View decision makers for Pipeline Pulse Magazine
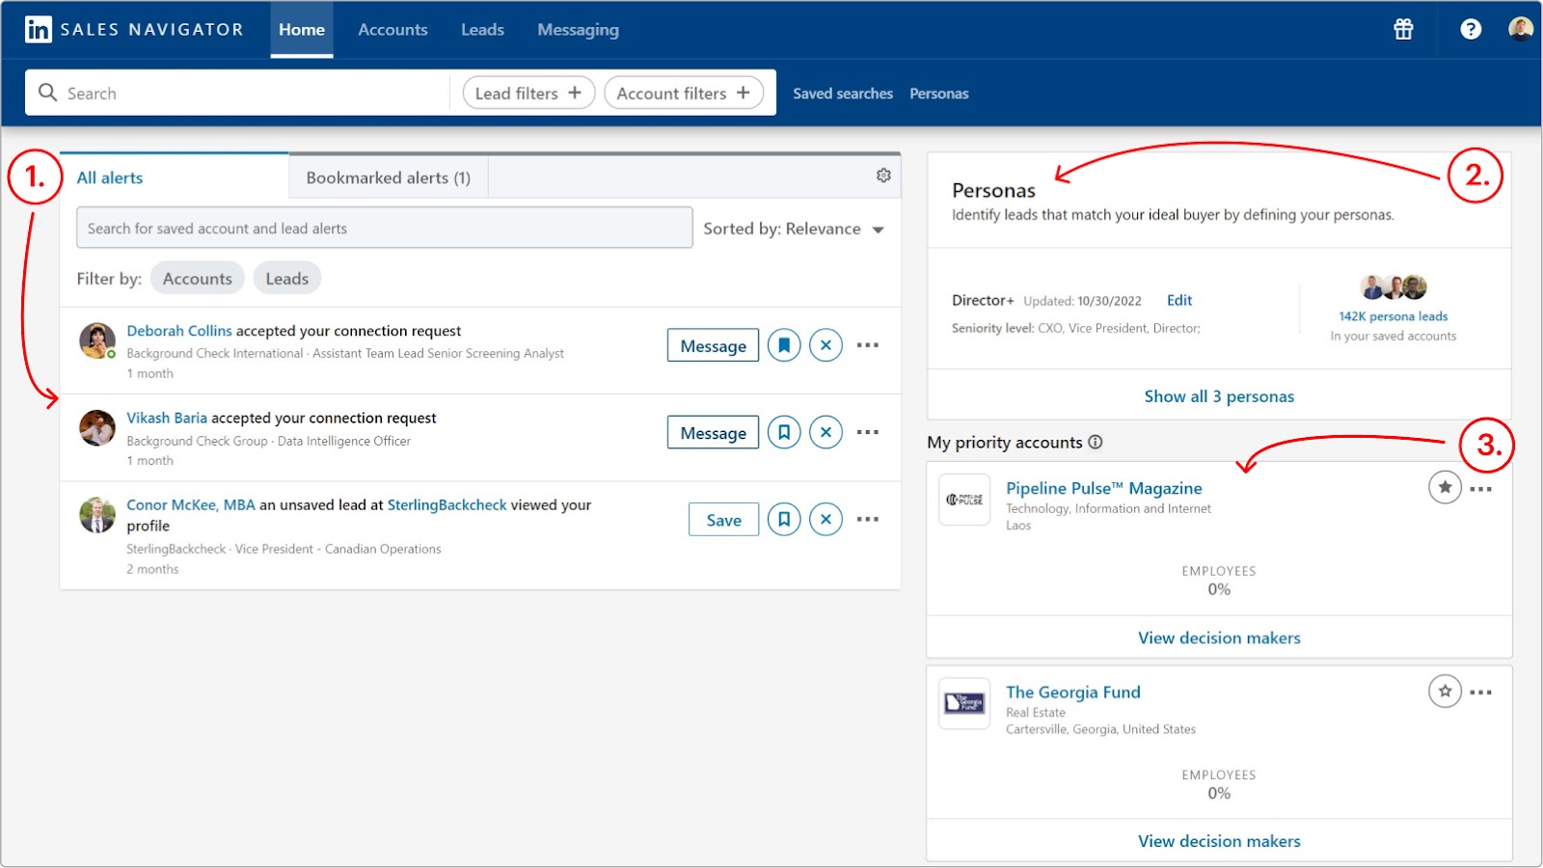This screenshot has height=868, width=1543. pyautogui.click(x=1219, y=637)
